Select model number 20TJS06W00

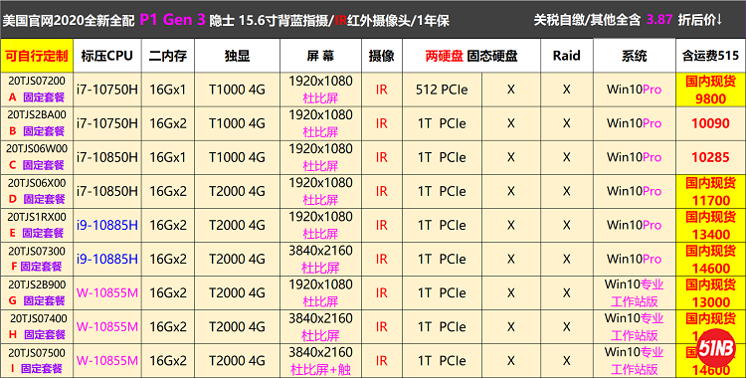pos(37,148)
